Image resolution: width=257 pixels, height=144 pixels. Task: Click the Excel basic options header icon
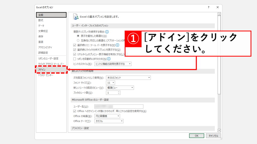point(76,17)
